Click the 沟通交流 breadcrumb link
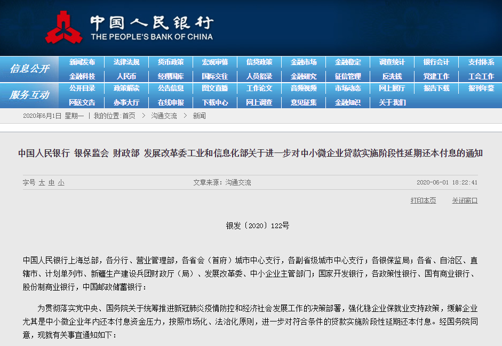Screen dimensions: 502x346 tap(164, 116)
